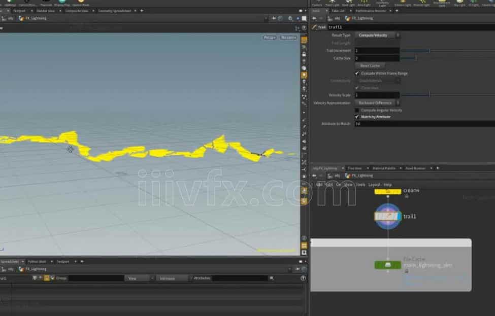Open the No cam camera menu

tap(288, 38)
